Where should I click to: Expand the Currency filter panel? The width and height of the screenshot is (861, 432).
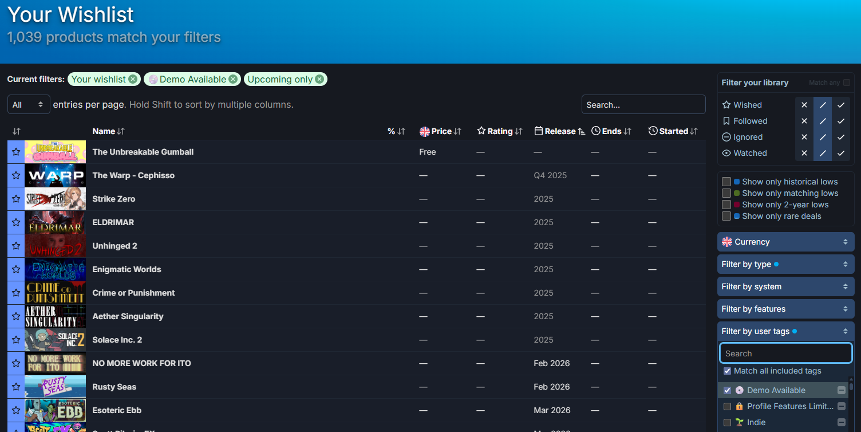785,242
